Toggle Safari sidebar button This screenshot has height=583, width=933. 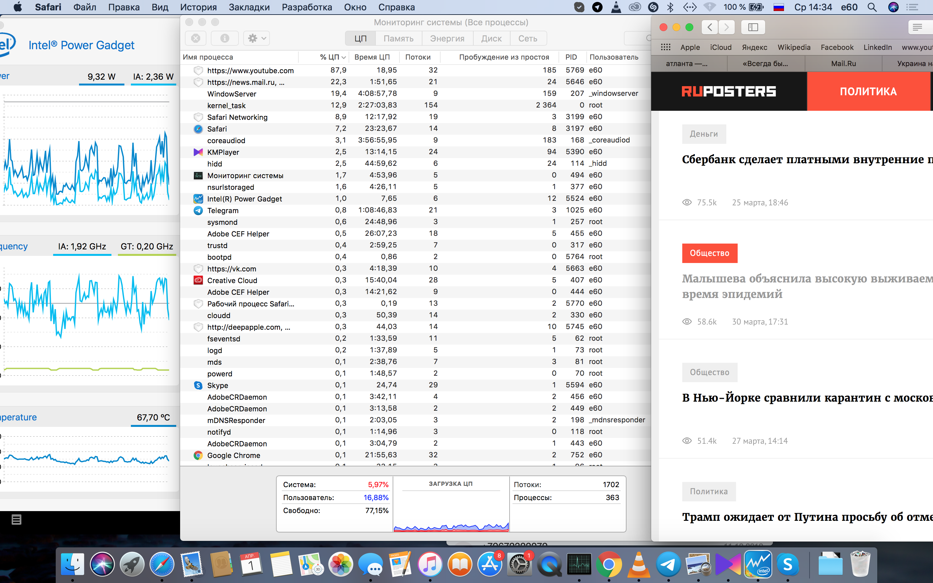[753, 27]
